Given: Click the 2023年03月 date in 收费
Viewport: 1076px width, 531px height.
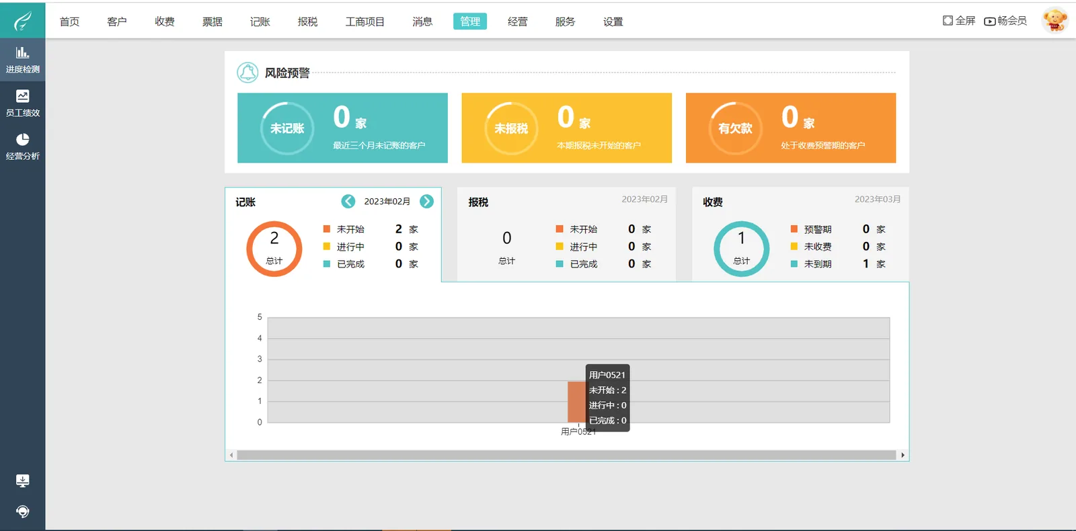Looking at the screenshot, I should (x=878, y=200).
